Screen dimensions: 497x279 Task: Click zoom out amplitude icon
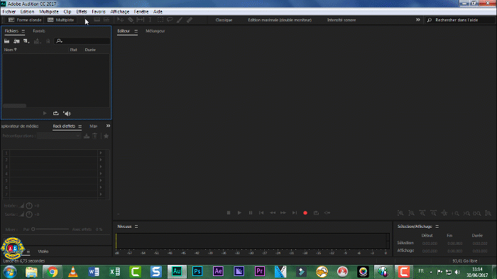coord(411,214)
